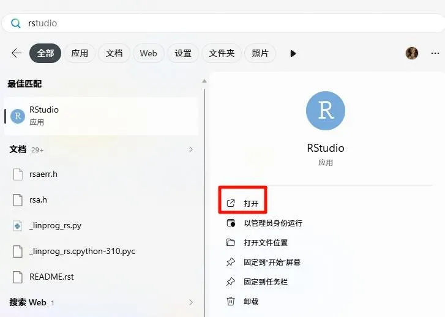Click the 搜索 Web section header
This screenshot has height=317, width=445.
tap(28, 302)
